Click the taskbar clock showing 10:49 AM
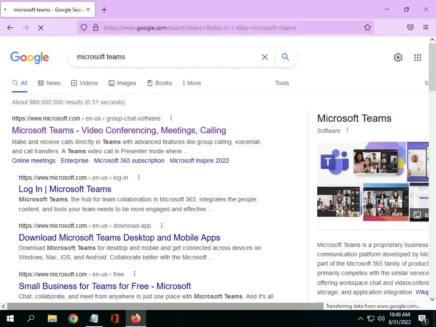436x327 pixels. [399, 318]
